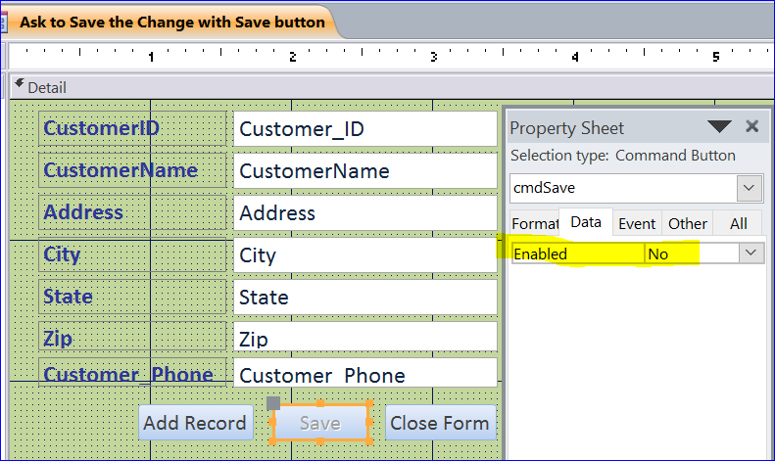Click the Add Record button

[195, 423]
